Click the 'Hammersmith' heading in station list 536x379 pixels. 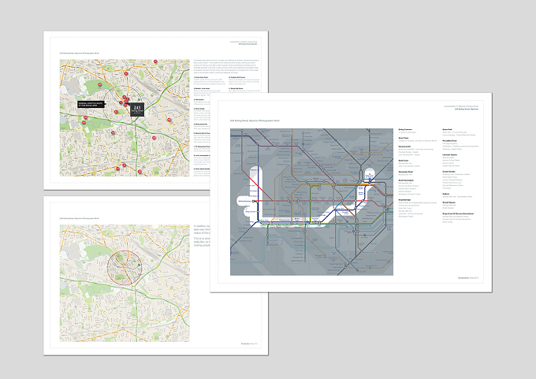[x=404, y=147]
